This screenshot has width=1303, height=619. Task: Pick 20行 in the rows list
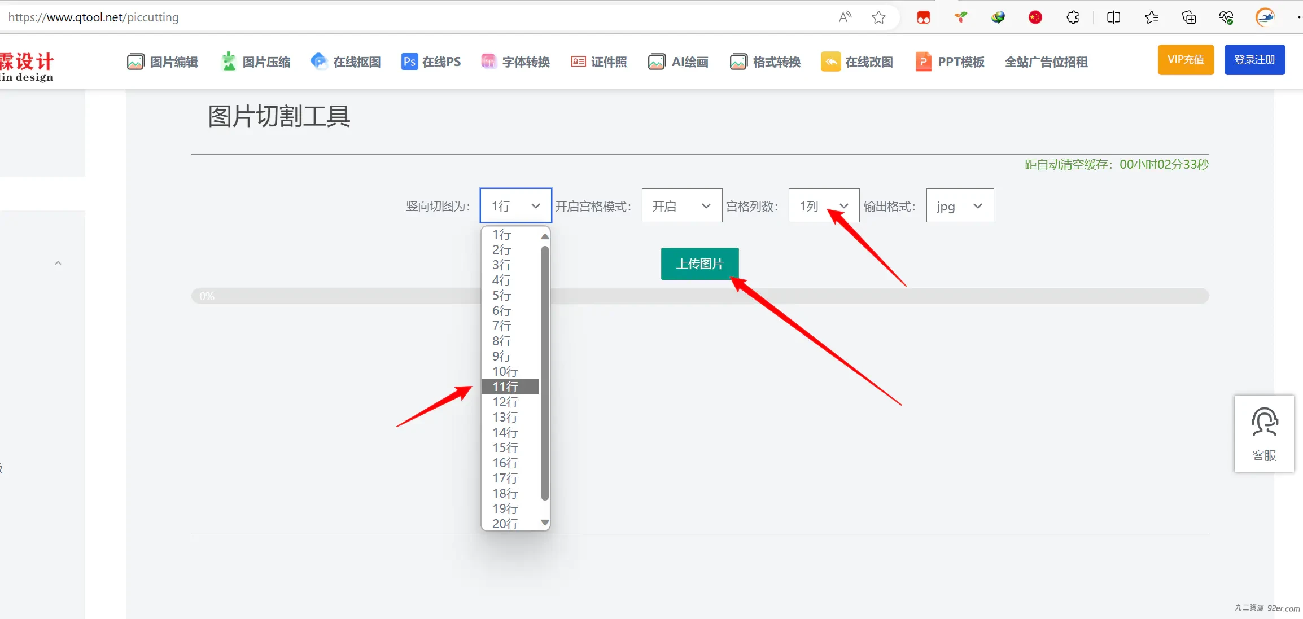510,524
